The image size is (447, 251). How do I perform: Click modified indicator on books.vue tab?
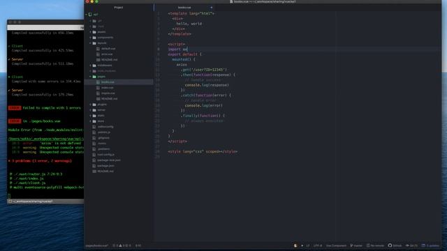(x=211, y=8)
